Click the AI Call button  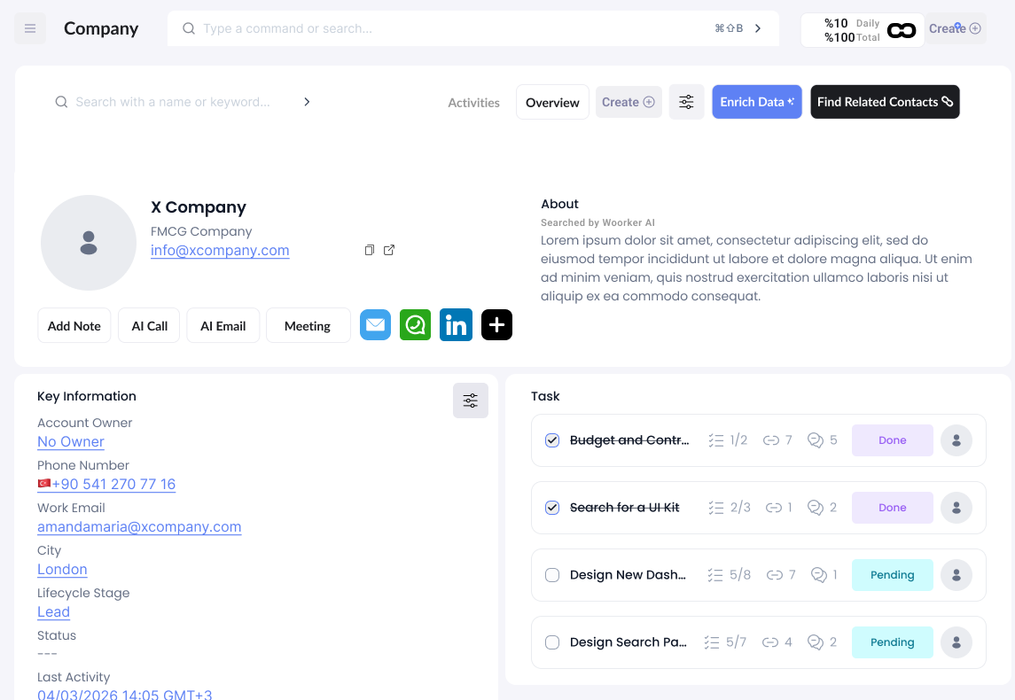[149, 325]
